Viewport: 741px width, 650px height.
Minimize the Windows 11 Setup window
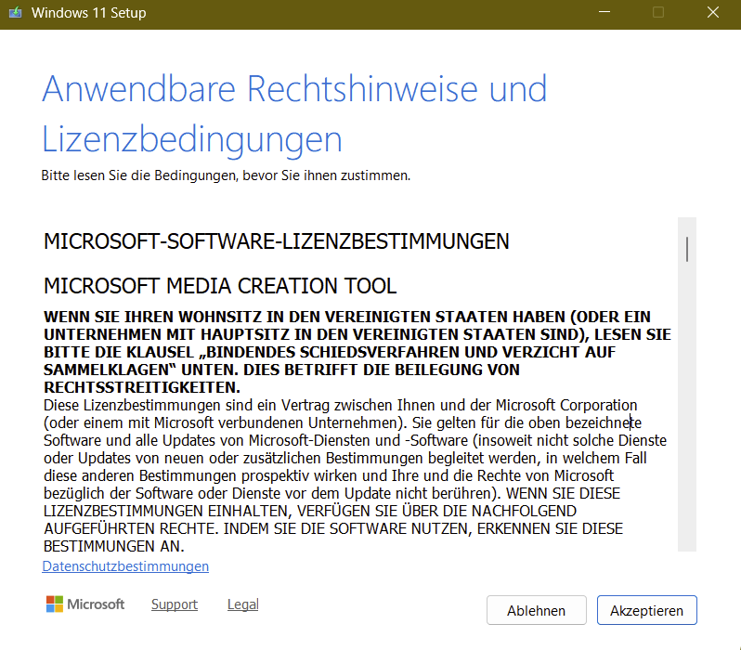tap(604, 12)
